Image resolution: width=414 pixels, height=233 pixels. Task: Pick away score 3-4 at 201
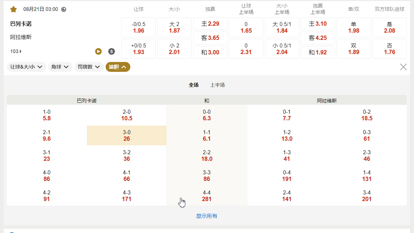[367, 196]
